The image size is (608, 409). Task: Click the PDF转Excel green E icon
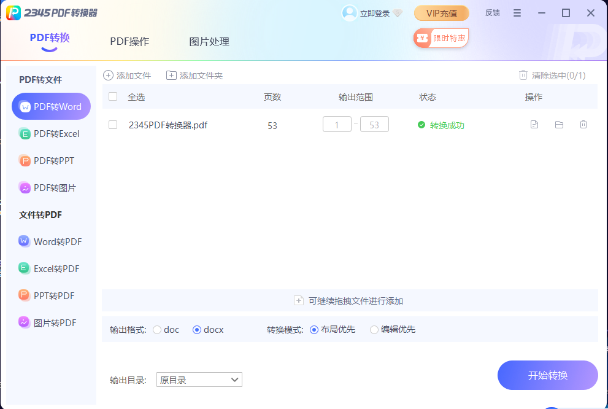point(25,134)
